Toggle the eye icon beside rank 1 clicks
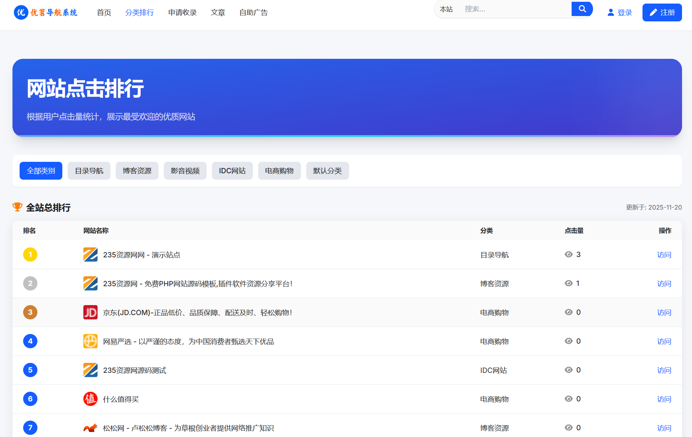The height and width of the screenshot is (437, 692). tap(568, 255)
